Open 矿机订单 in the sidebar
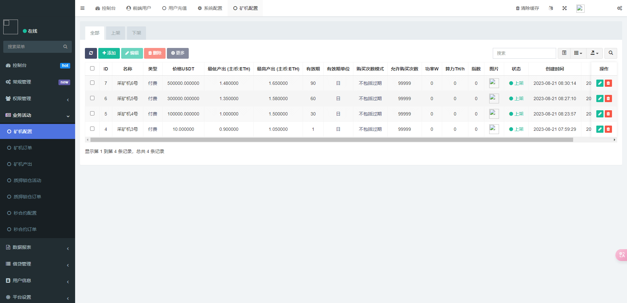The image size is (627, 303). (23, 148)
